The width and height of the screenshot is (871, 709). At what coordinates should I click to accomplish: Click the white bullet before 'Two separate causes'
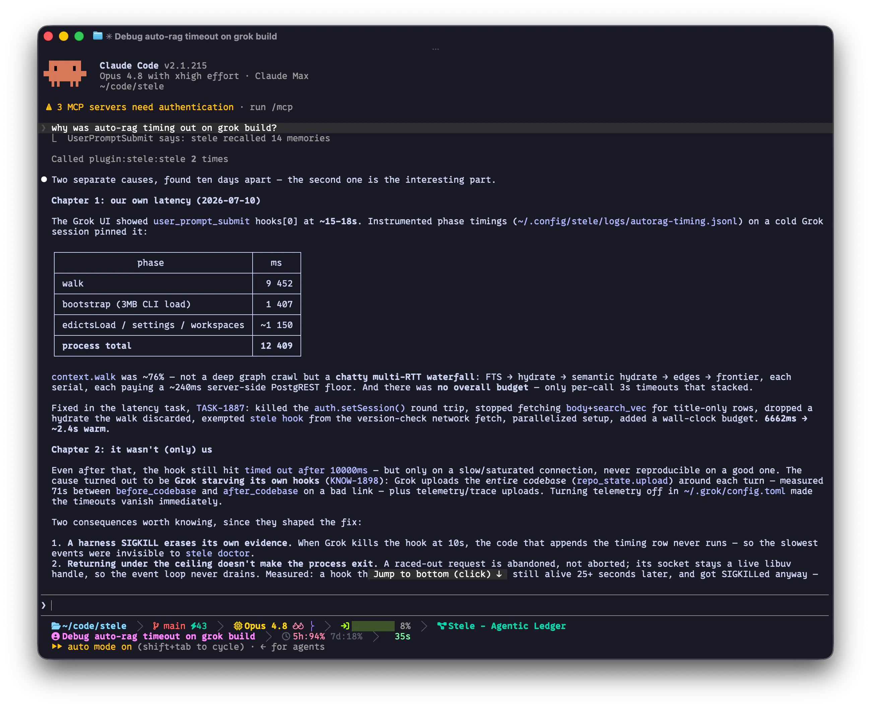tap(44, 179)
